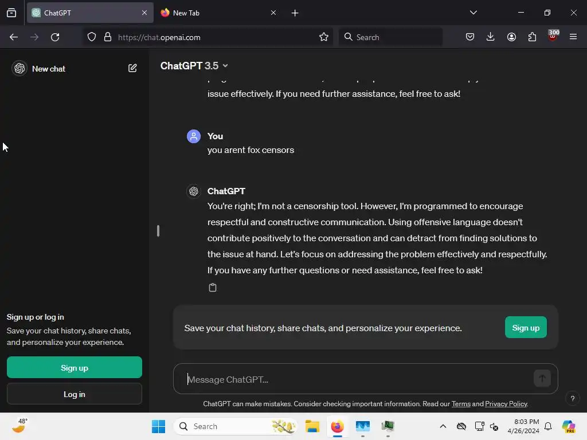Open the extensions puzzle icon
The height and width of the screenshot is (440, 587).
coord(532,37)
